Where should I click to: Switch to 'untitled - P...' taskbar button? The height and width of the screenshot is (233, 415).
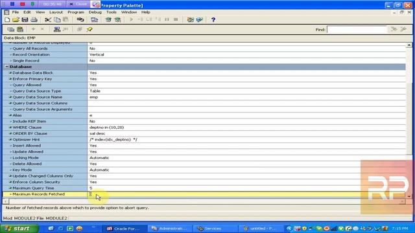click(261, 228)
